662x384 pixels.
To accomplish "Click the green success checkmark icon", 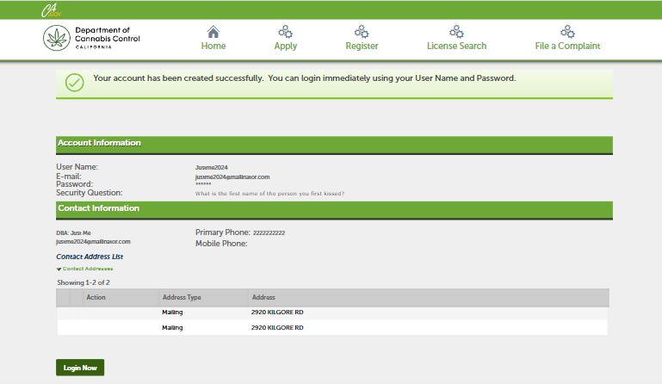I will 75,84.
